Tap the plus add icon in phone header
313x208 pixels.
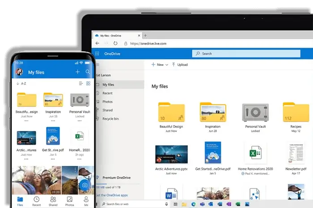coord(78,72)
